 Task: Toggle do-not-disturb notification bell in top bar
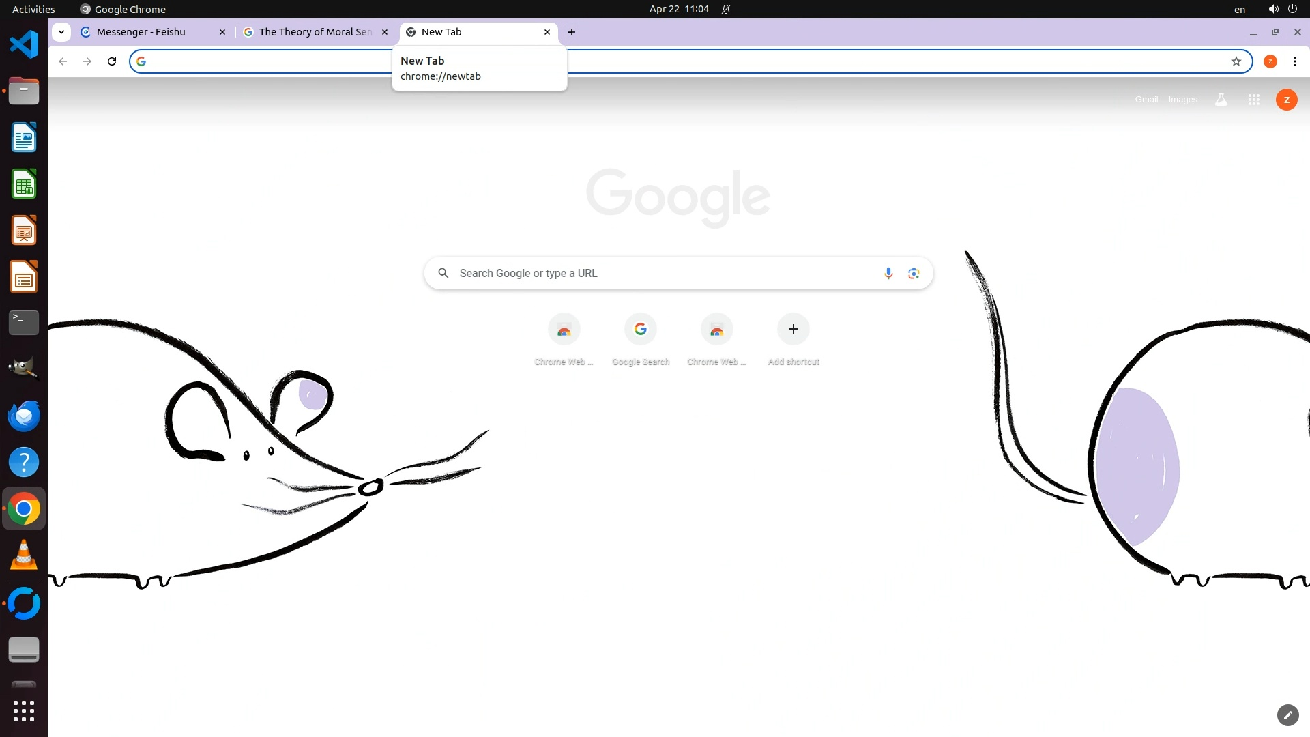[x=727, y=10]
